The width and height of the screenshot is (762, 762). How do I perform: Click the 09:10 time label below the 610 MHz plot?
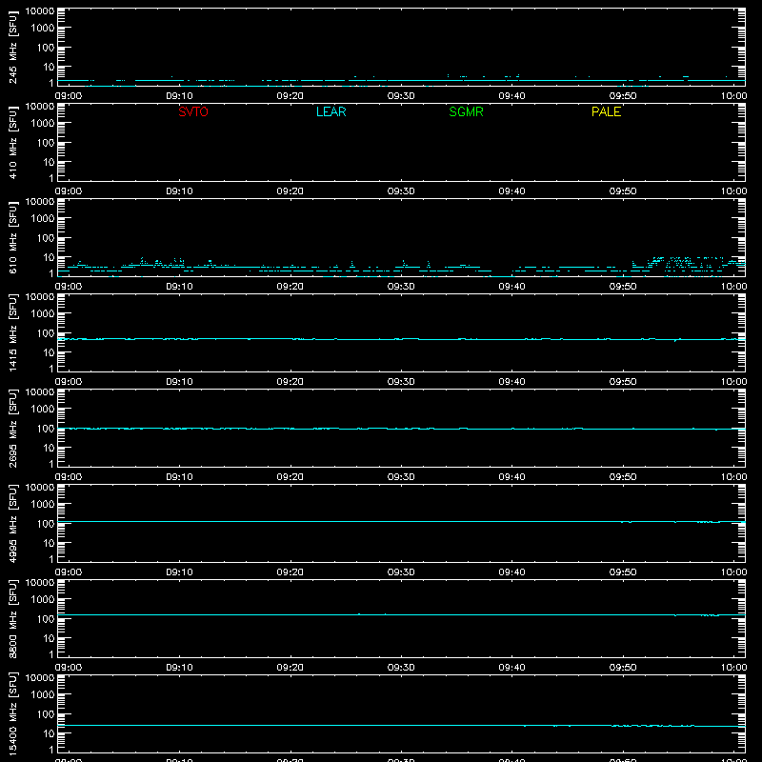coord(179,287)
